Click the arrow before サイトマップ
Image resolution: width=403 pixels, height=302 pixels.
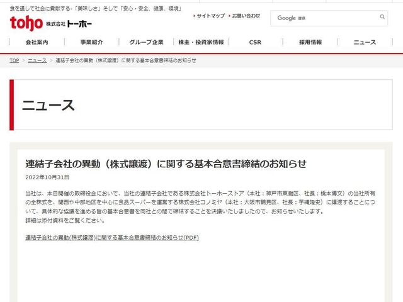194,15
